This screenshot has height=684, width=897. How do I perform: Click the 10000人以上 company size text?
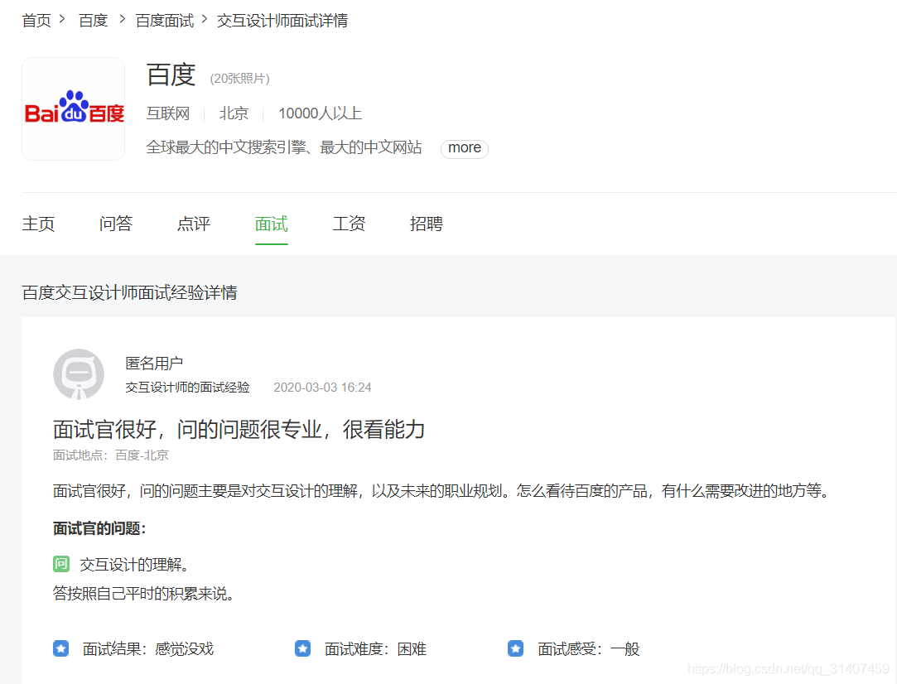pyautogui.click(x=321, y=113)
